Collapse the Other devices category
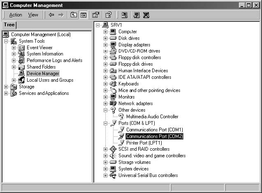This screenshot has width=262, height=193. point(105,110)
